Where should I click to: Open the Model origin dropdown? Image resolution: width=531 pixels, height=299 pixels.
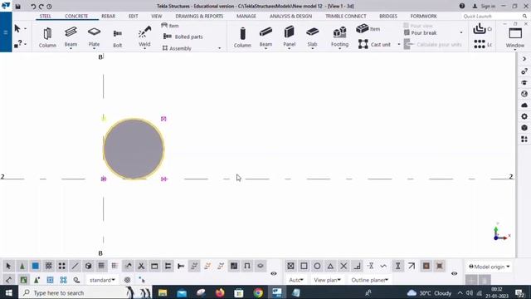tap(489, 267)
